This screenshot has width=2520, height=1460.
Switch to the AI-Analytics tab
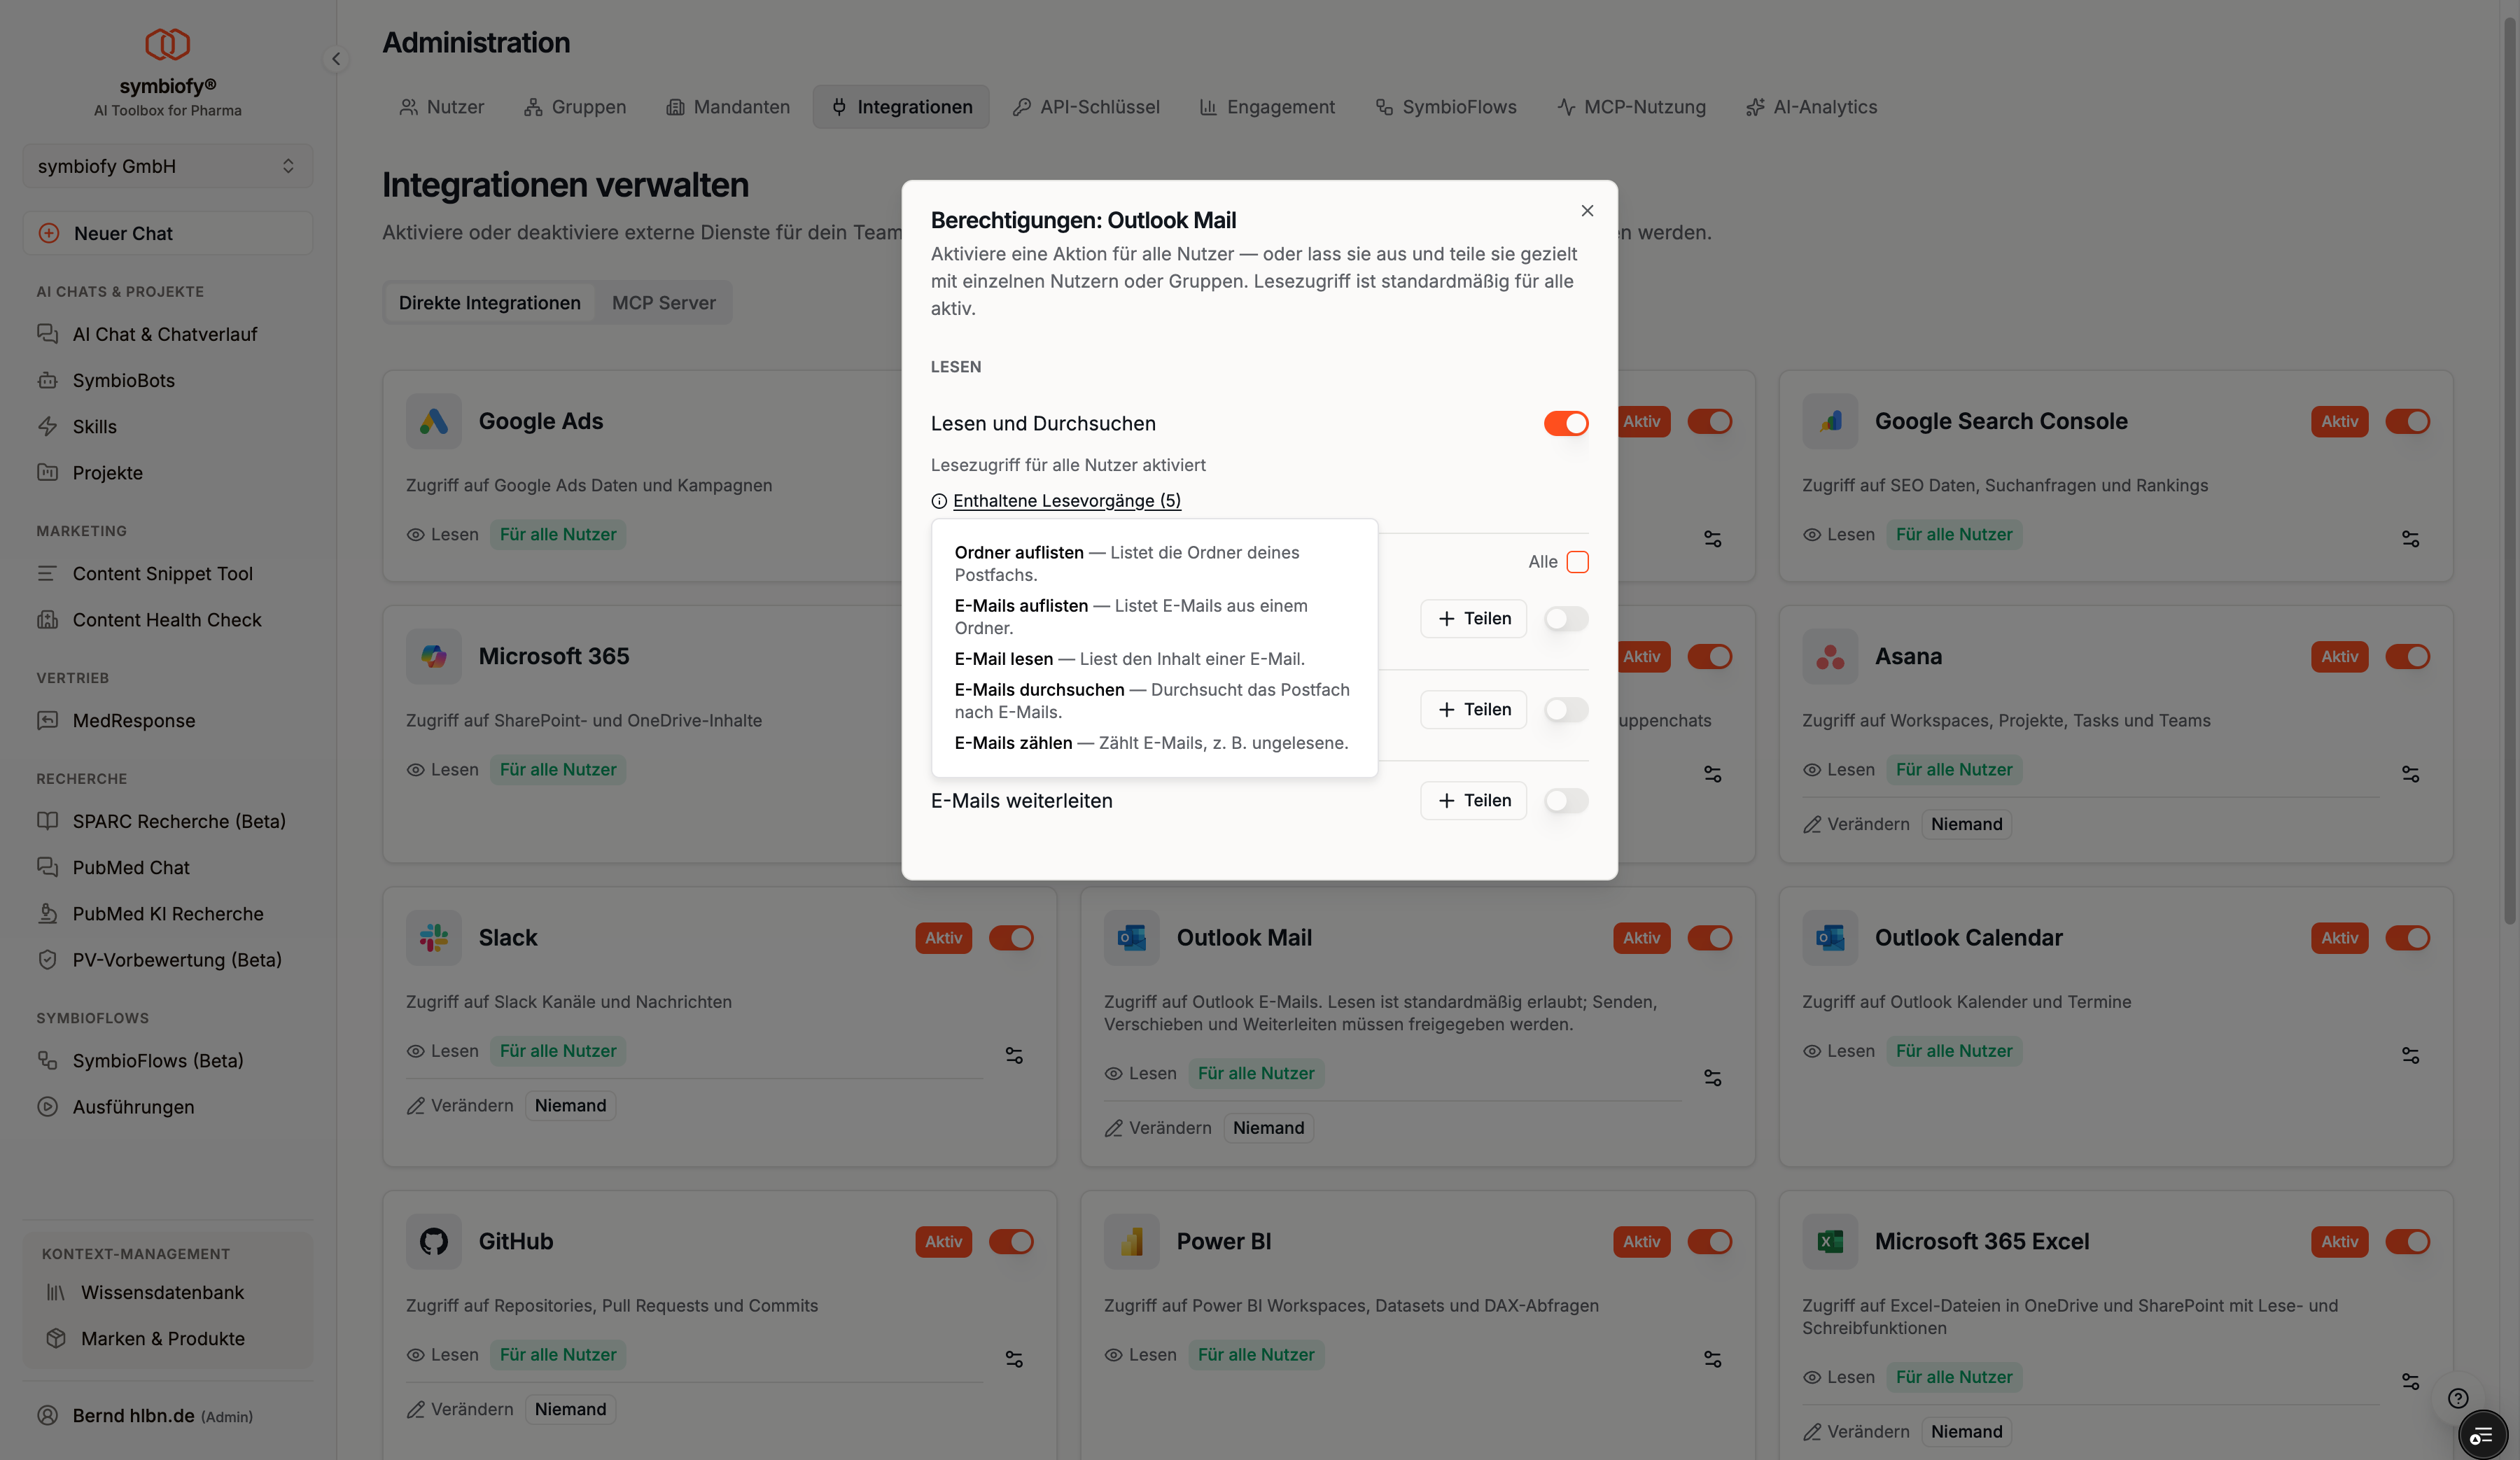[1811, 107]
